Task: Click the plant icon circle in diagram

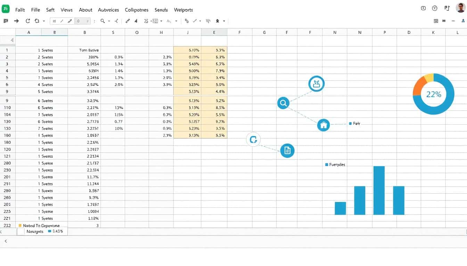Action: point(316,84)
